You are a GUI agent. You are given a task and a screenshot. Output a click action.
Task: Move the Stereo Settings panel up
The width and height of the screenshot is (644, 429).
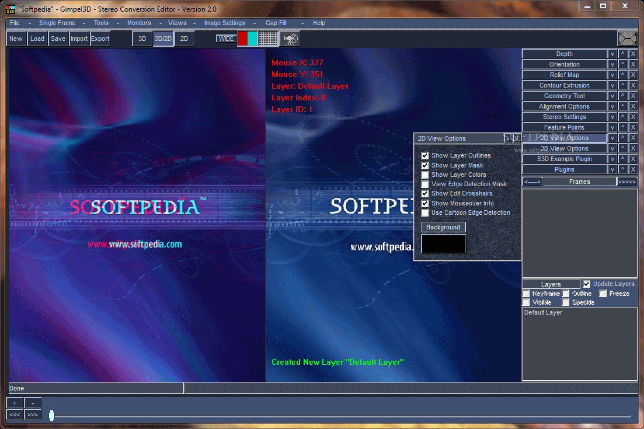coord(622,117)
